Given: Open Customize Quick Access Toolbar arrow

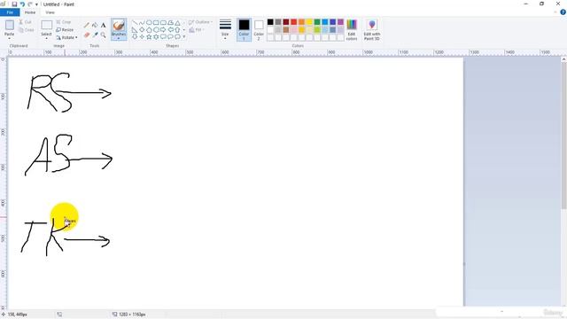Looking at the screenshot, I should 36,4.
